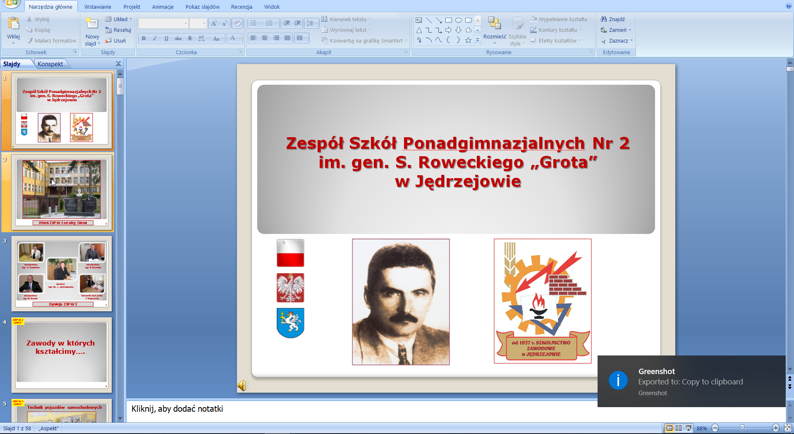Image resolution: width=794 pixels, height=434 pixels.
Task: Click the zoom out minus button
Action: [x=715, y=428]
